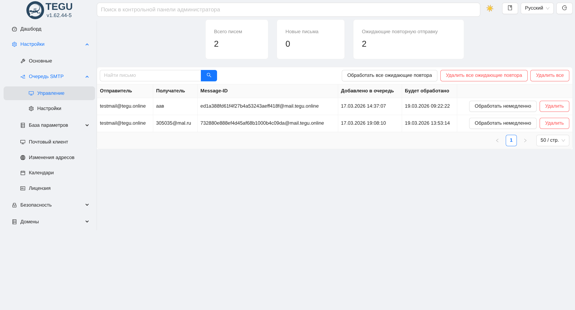Focus the Найти письмо search field

click(150, 76)
